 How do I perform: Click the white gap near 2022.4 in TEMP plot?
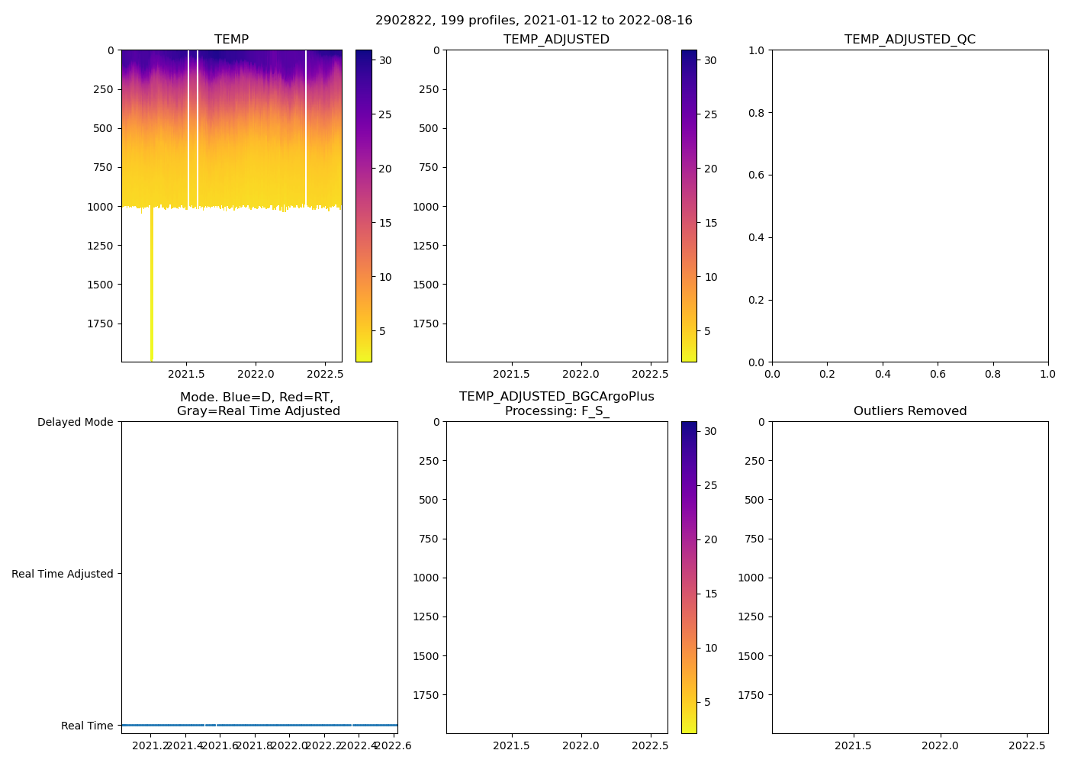pyautogui.click(x=306, y=130)
